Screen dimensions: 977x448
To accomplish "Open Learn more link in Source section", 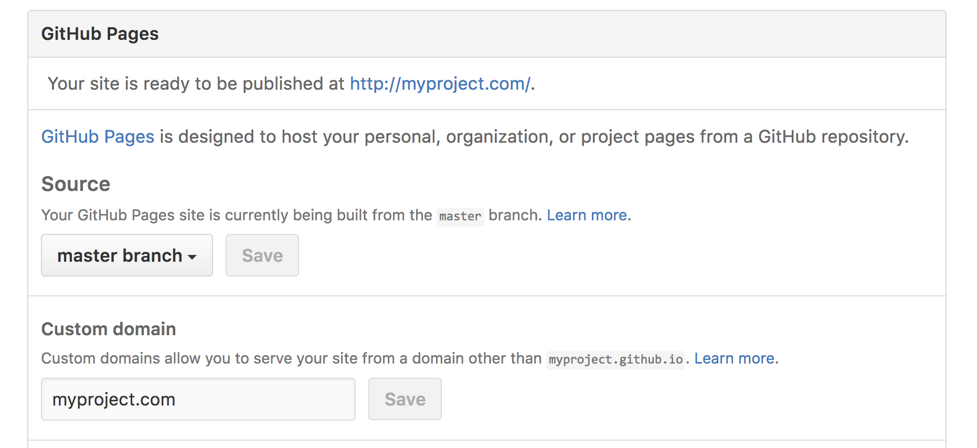I will (x=587, y=215).
